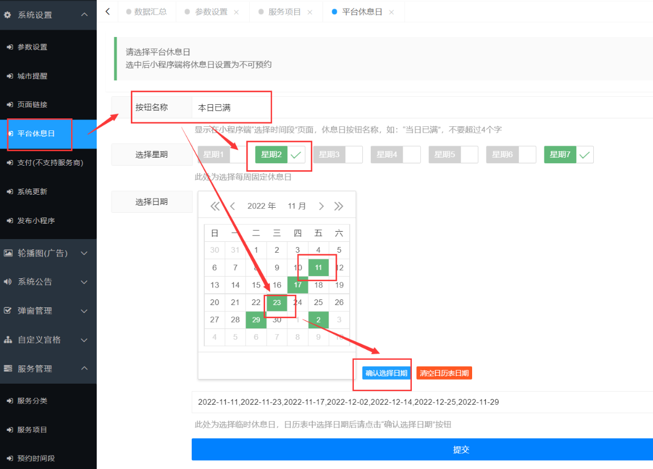Close the 参数设置 tab
Screen dimensions: 653x469
point(237,12)
